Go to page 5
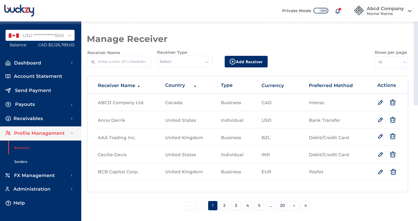Screen dimensions: 418x221 point(259,206)
